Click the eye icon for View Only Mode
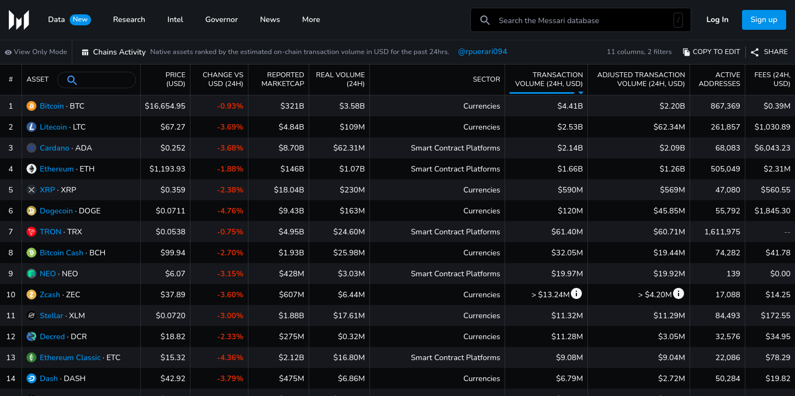 pos(8,52)
